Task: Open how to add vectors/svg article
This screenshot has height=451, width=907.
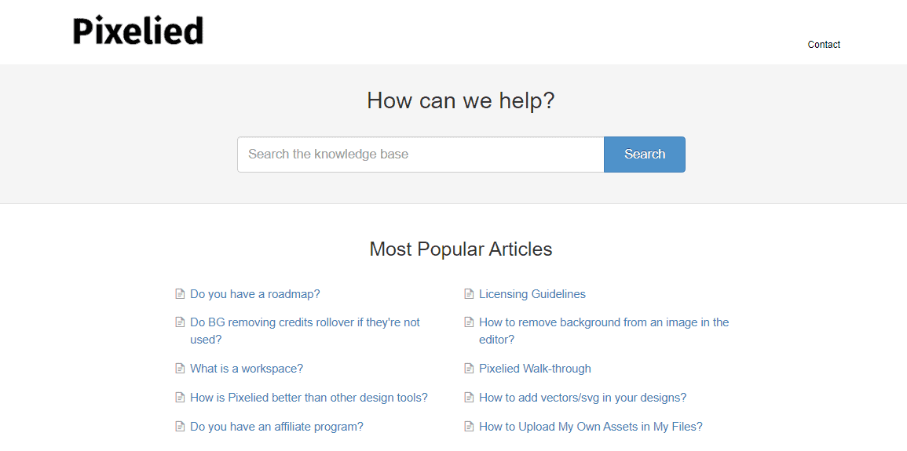Action: pos(582,398)
